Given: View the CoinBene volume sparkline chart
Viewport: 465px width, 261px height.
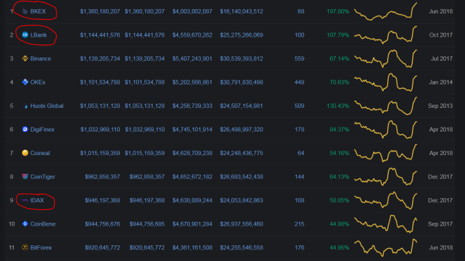Looking at the screenshot, I should pyautogui.click(x=386, y=224).
